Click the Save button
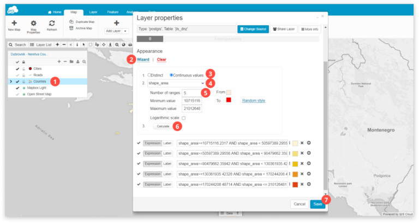The height and width of the screenshot is (223, 419). [x=317, y=204]
